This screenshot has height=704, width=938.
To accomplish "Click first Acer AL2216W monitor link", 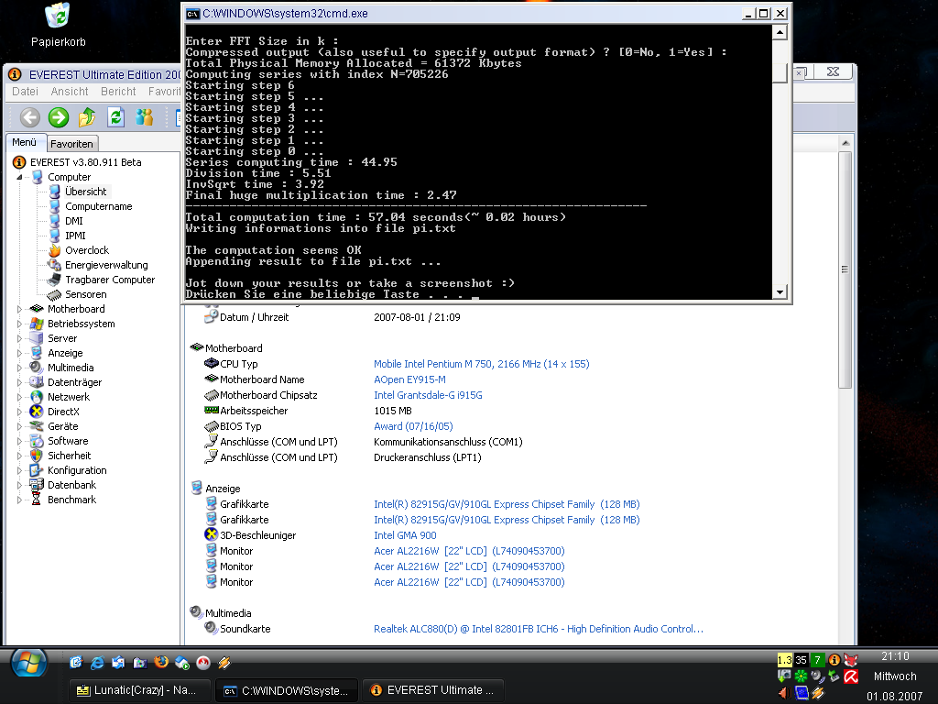I will pyautogui.click(x=469, y=551).
